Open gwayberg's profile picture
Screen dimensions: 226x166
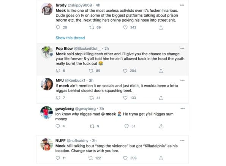pyautogui.click(x=47, y=112)
